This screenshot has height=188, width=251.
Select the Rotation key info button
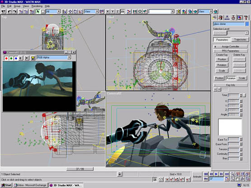tap(231, 78)
